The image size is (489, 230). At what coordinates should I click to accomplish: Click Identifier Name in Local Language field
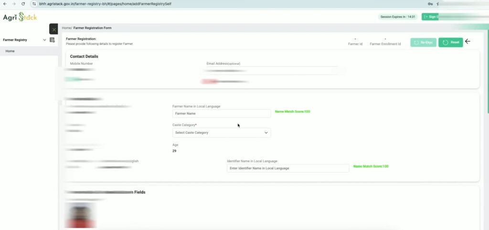(288, 168)
